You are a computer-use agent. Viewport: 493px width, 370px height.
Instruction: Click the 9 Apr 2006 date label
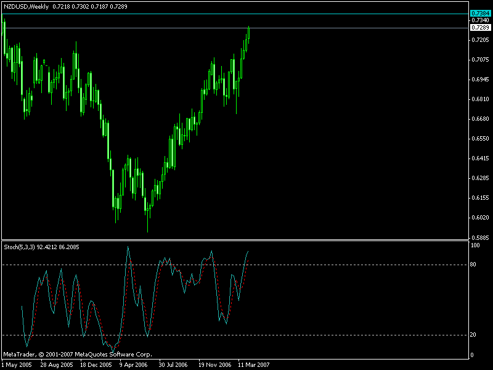pos(133,365)
